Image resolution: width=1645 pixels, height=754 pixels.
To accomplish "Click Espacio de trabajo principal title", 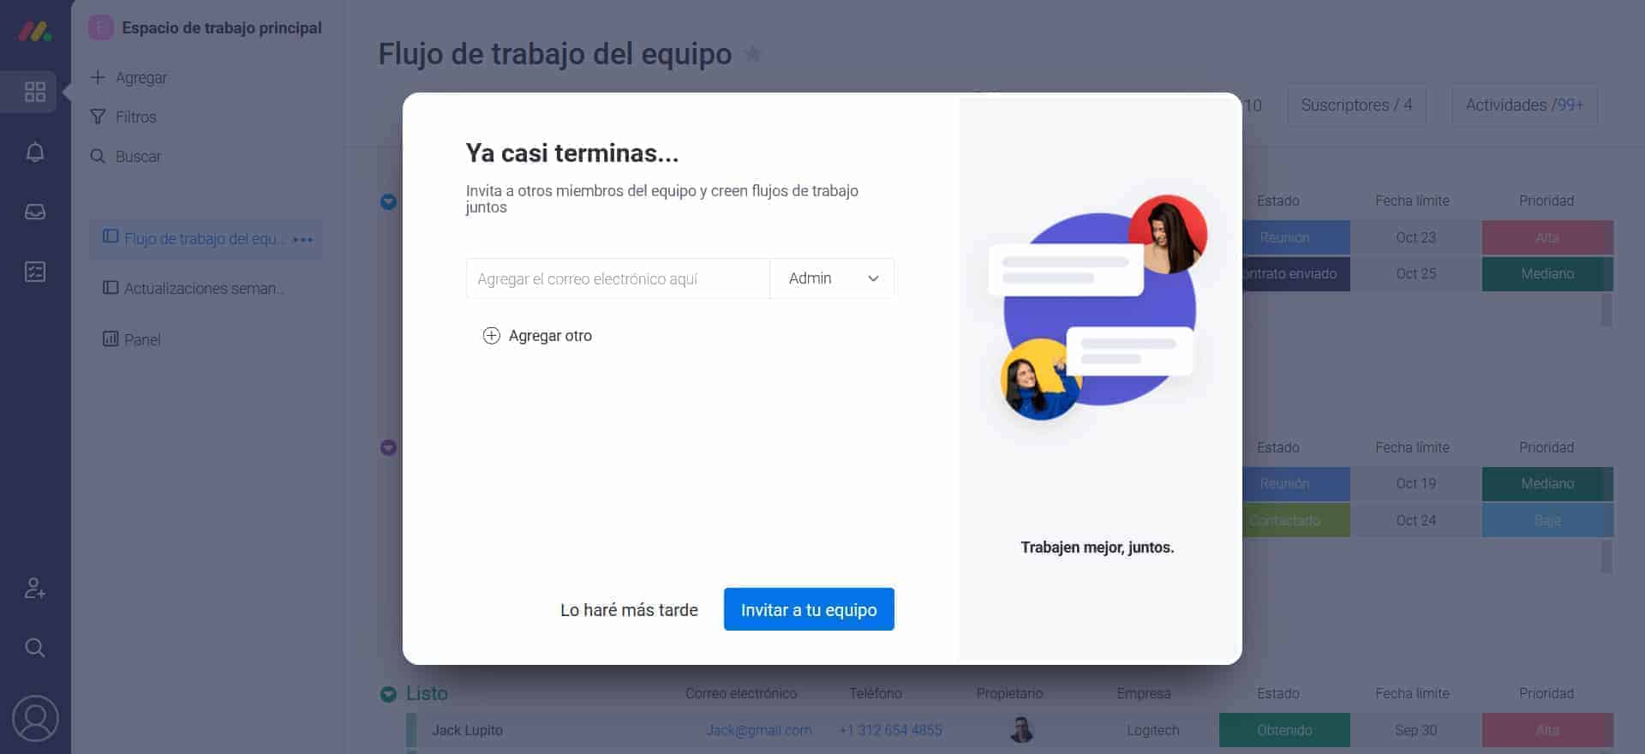I will click(221, 27).
